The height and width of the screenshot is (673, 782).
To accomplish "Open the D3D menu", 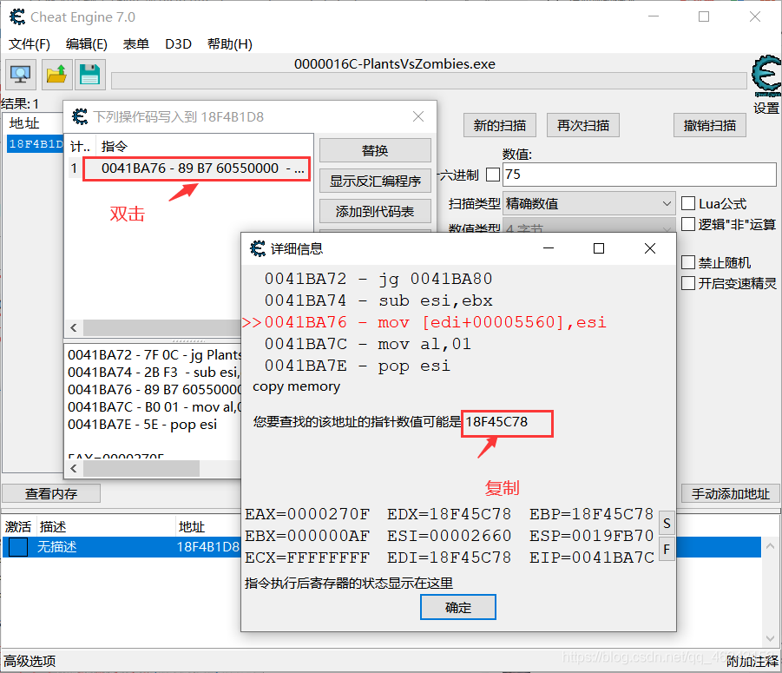I will coord(178,44).
